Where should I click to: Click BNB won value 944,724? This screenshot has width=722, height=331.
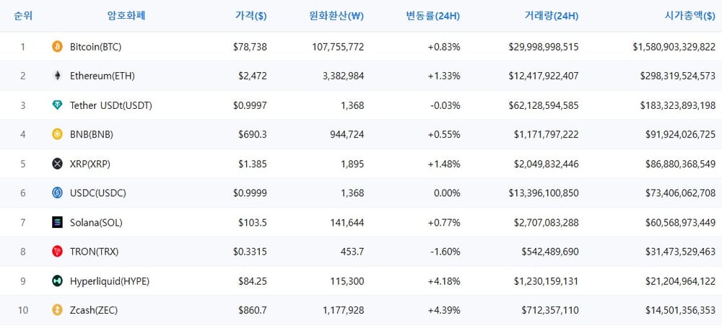(x=347, y=135)
